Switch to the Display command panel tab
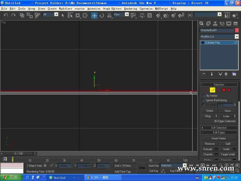241x181 pixels. point(229,23)
